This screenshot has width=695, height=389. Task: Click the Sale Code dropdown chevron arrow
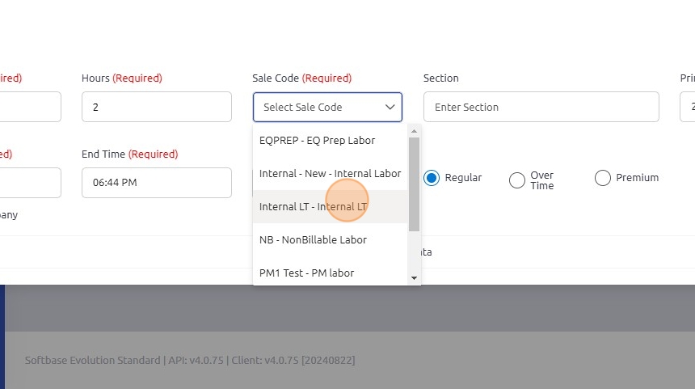(390, 107)
